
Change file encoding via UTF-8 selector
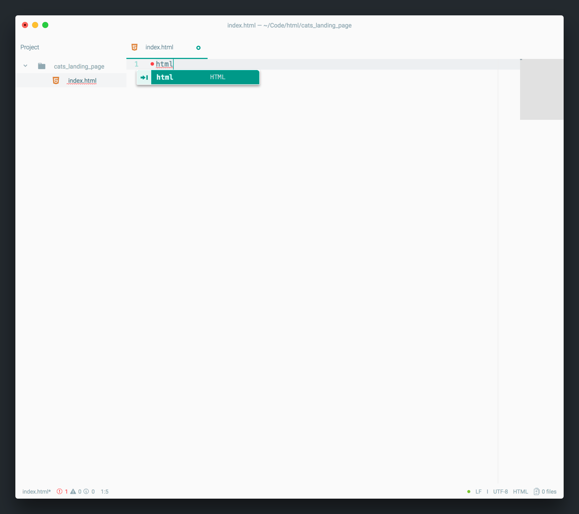point(500,492)
